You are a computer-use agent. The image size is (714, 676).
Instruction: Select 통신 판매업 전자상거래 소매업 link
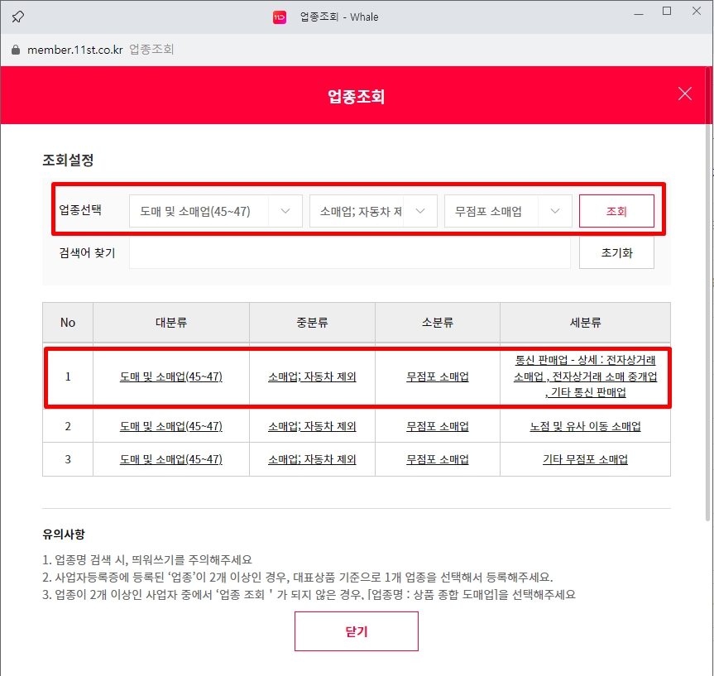pyautogui.click(x=585, y=376)
